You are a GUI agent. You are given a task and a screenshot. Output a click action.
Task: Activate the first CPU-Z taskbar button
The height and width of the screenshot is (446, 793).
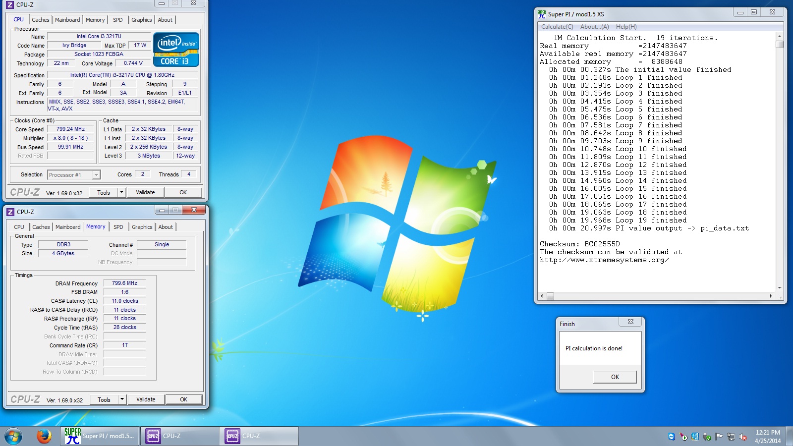pyautogui.click(x=179, y=436)
